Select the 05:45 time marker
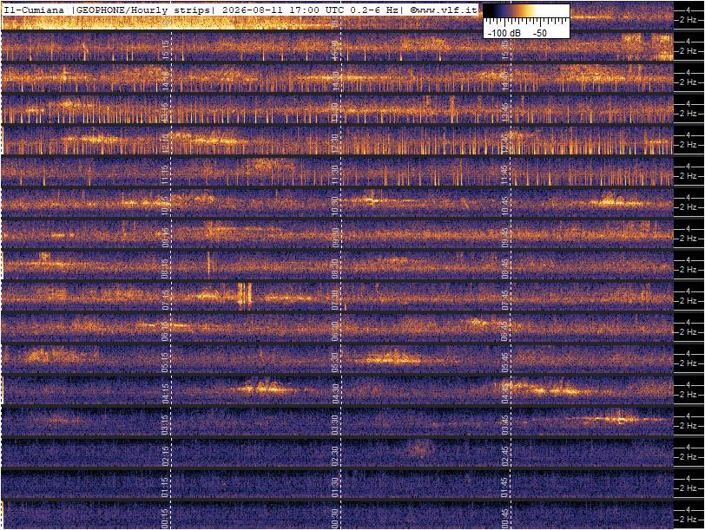Screen dimensions: 705x530 click(506, 363)
